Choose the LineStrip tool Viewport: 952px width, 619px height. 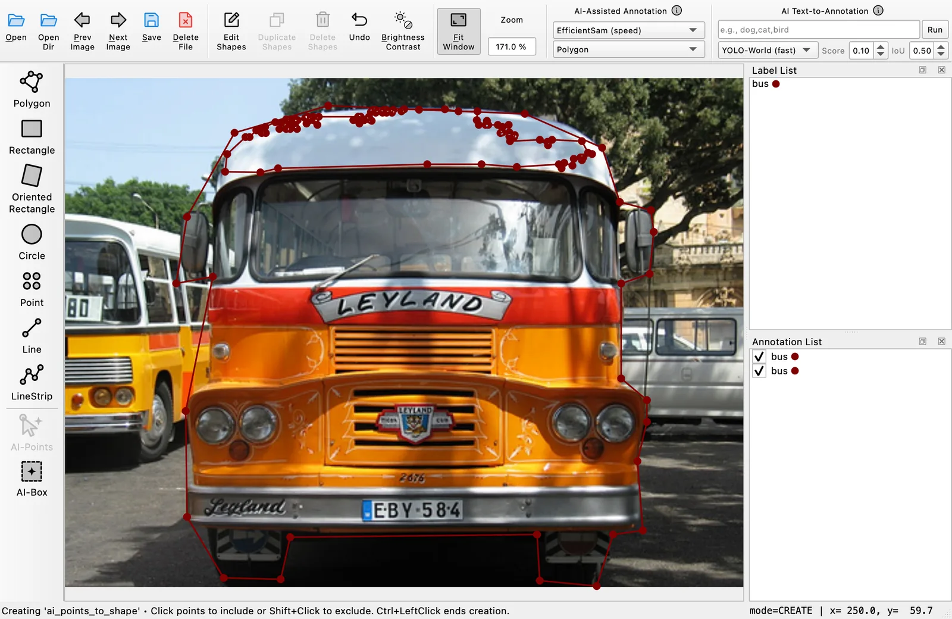click(x=32, y=383)
